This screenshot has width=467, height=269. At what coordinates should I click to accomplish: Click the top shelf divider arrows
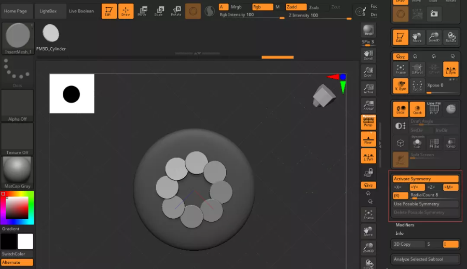pos(197,53)
